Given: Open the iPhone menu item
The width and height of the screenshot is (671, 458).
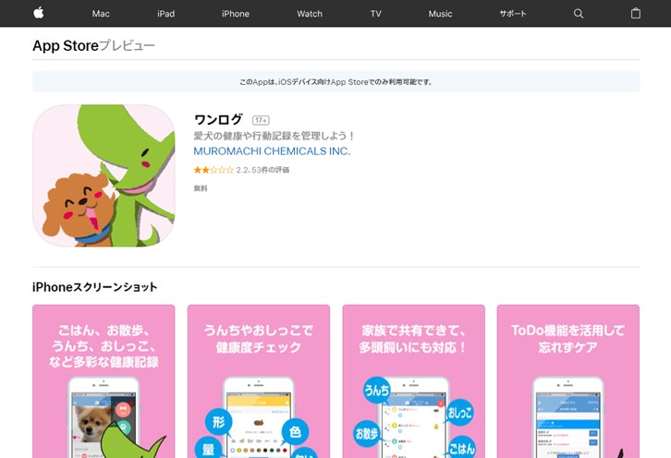Looking at the screenshot, I should (236, 14).
